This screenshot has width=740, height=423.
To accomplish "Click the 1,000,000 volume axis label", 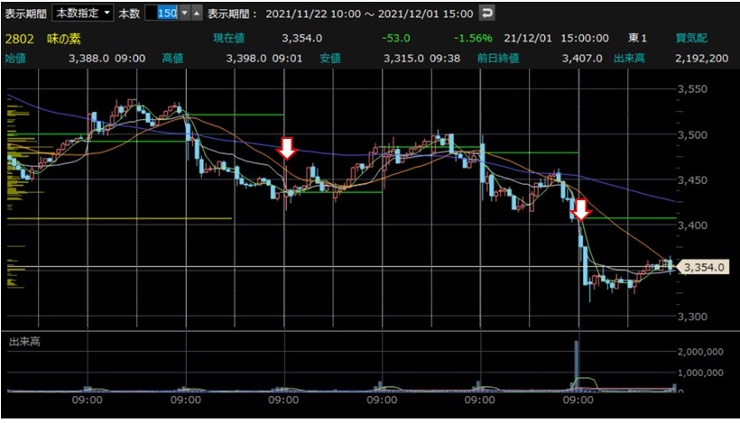I will point(700,372).
